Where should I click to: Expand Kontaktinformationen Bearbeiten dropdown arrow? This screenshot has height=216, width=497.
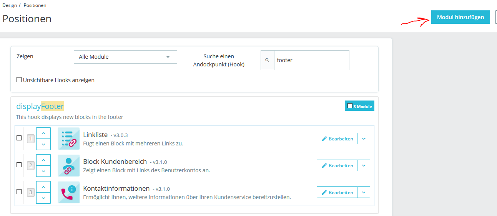point(364,192)
